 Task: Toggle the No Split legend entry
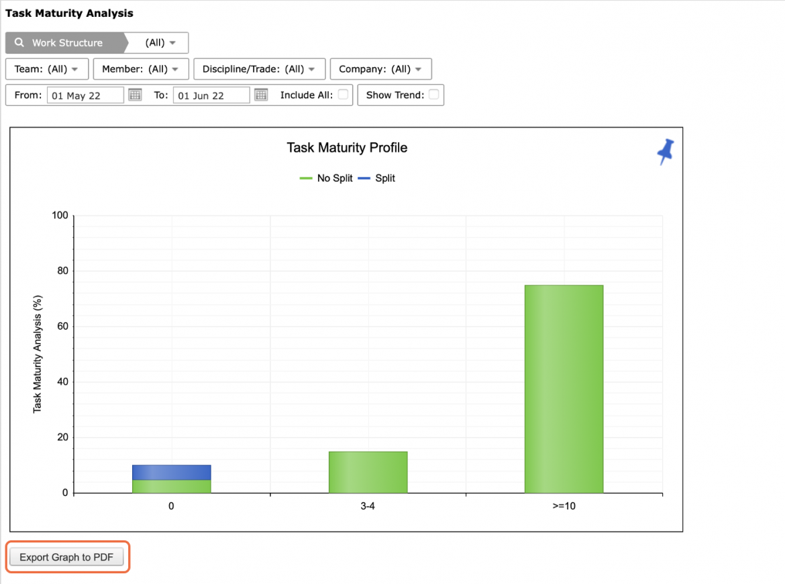tap(326, 179)
